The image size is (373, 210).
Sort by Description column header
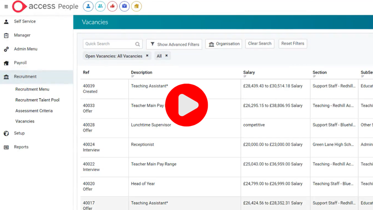[142, 73]
